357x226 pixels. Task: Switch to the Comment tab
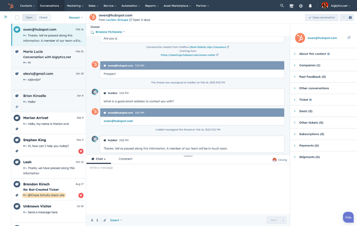click(126, 159)
